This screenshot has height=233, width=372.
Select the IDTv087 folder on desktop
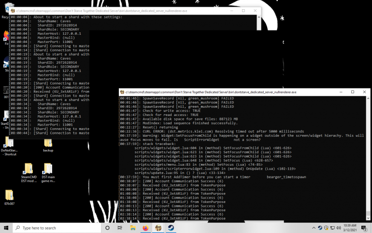pos(9,197)
